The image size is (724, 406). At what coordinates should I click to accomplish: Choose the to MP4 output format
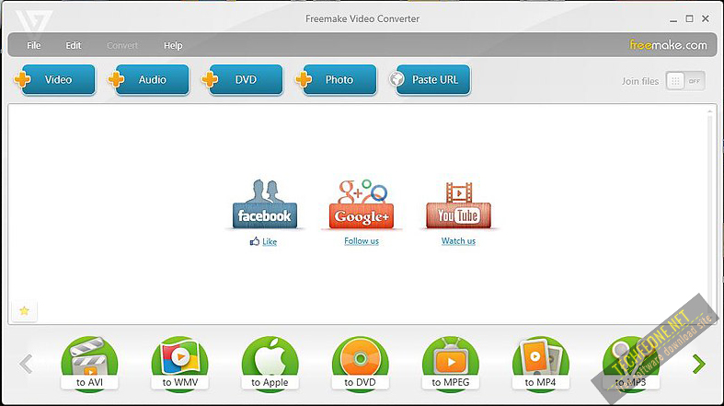pyautogui.click(x=541, y=364)
